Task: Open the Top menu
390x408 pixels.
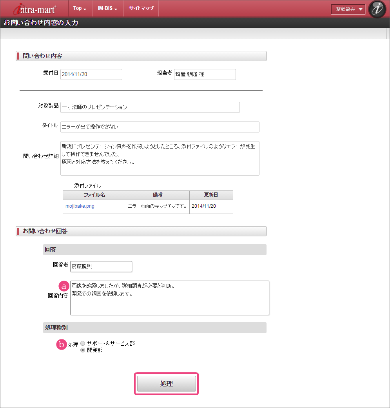Action: (80, 8)
